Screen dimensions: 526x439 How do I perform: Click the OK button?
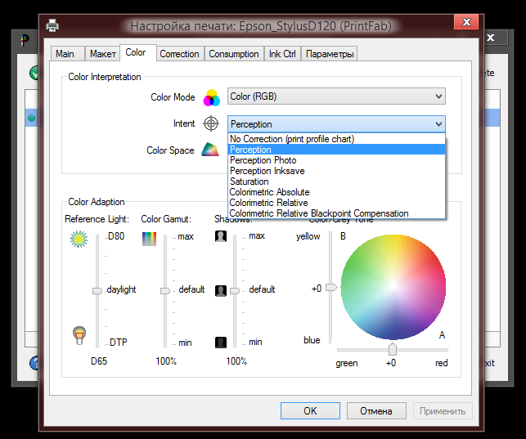(x=310, y=411)
